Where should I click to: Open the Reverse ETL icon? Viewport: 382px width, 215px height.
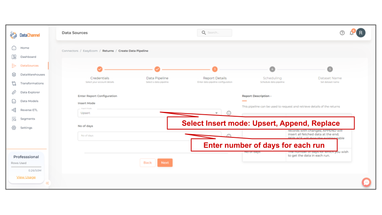click(14, 110)
